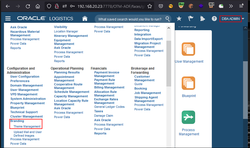Open Property Management menu item
Viewport: 250px width, 148px height.
pyautogui.click(x=28, y=103)
